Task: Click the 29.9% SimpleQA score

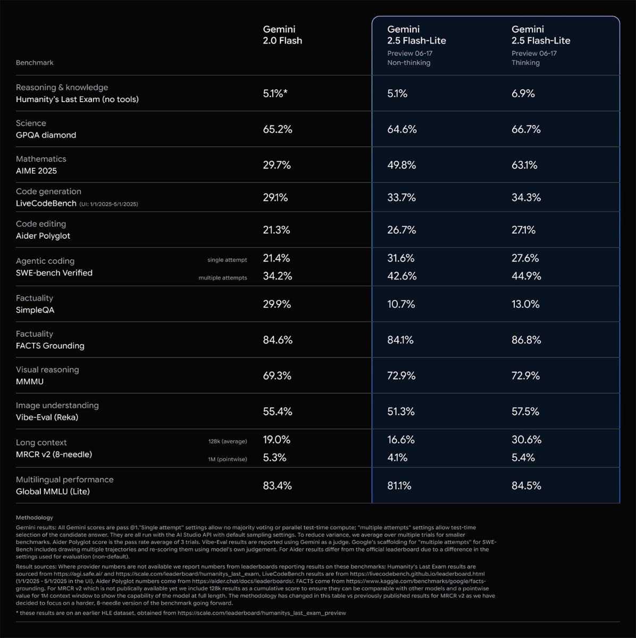Action: point(277,304)
